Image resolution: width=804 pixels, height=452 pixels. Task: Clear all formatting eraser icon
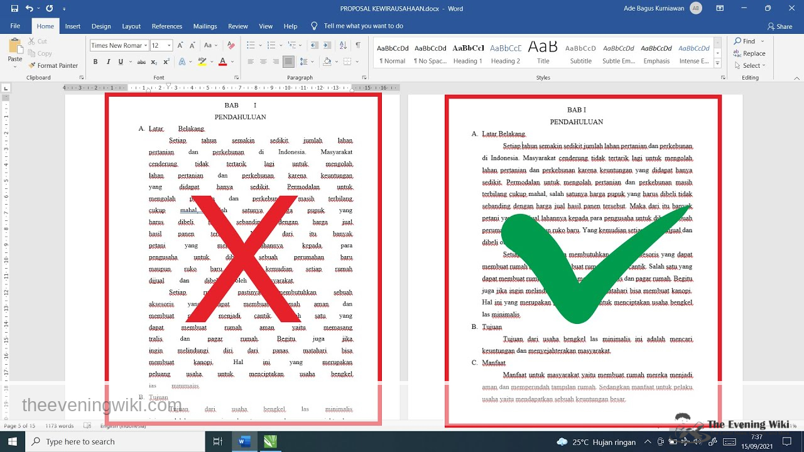(x=231, y=45)
